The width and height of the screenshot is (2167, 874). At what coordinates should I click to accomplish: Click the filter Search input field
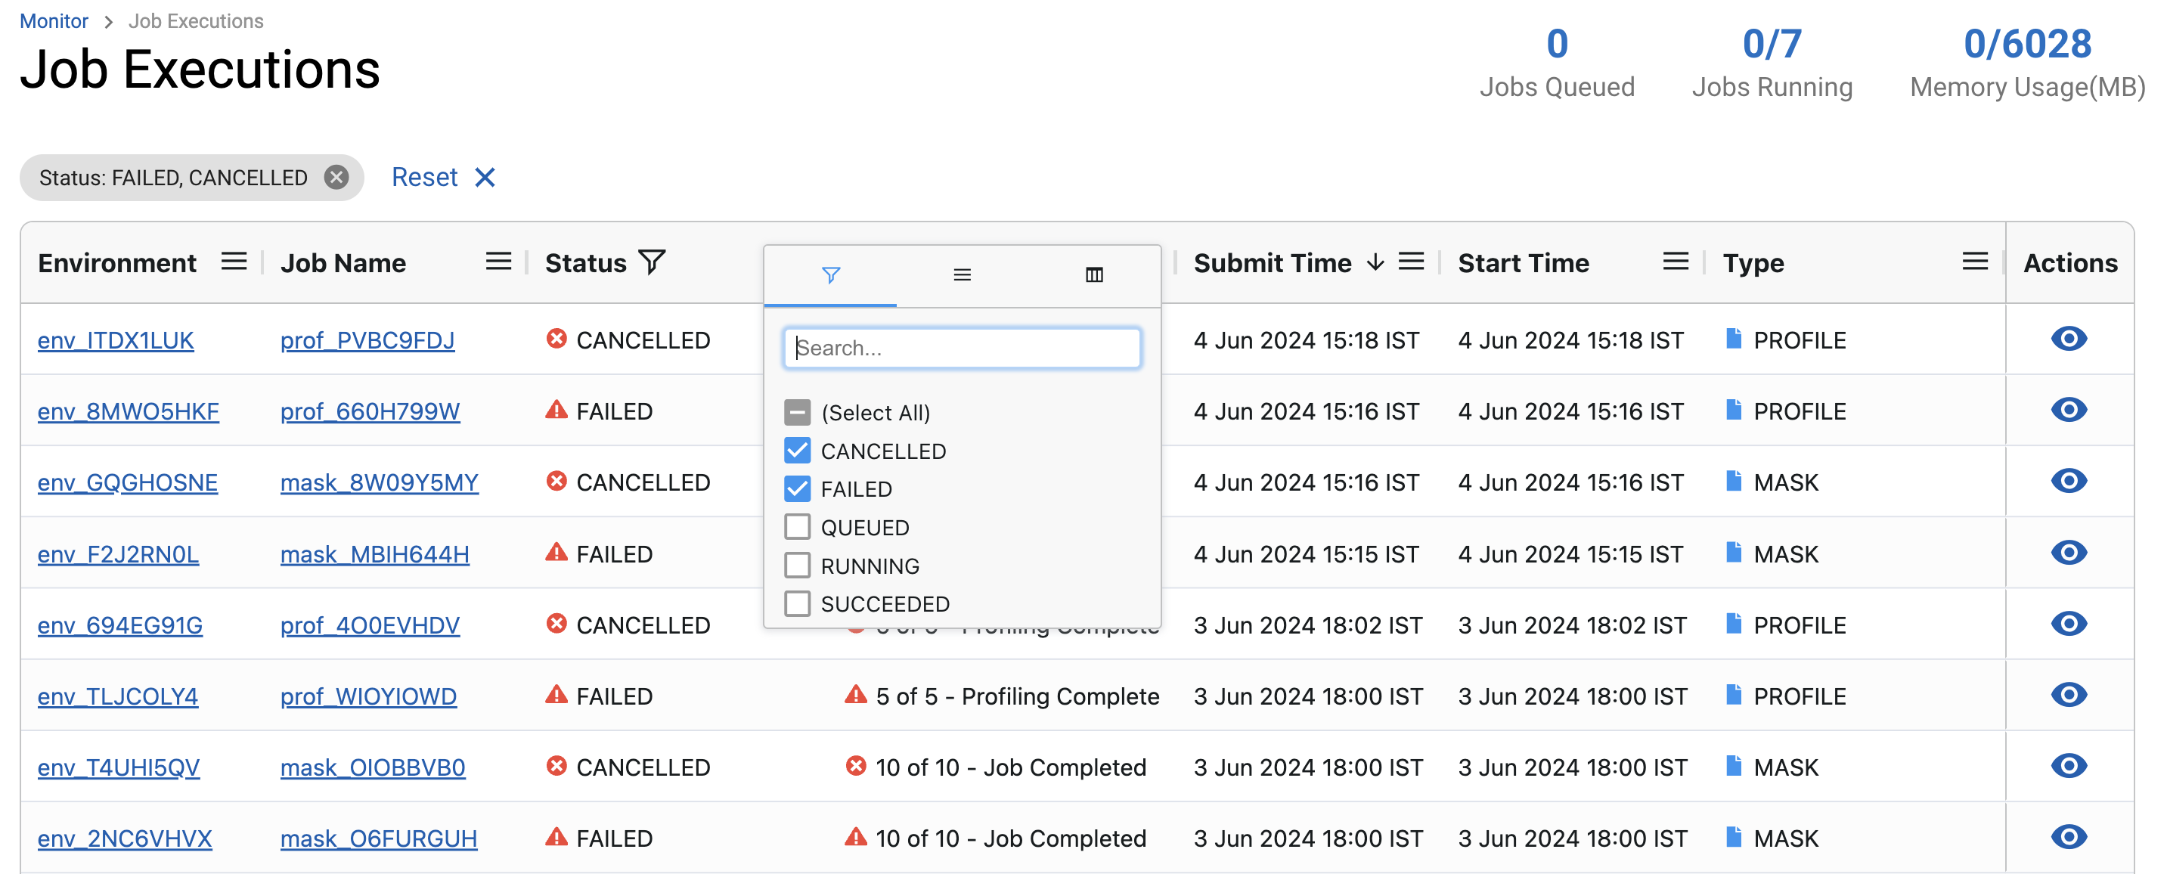pos(962,348)
